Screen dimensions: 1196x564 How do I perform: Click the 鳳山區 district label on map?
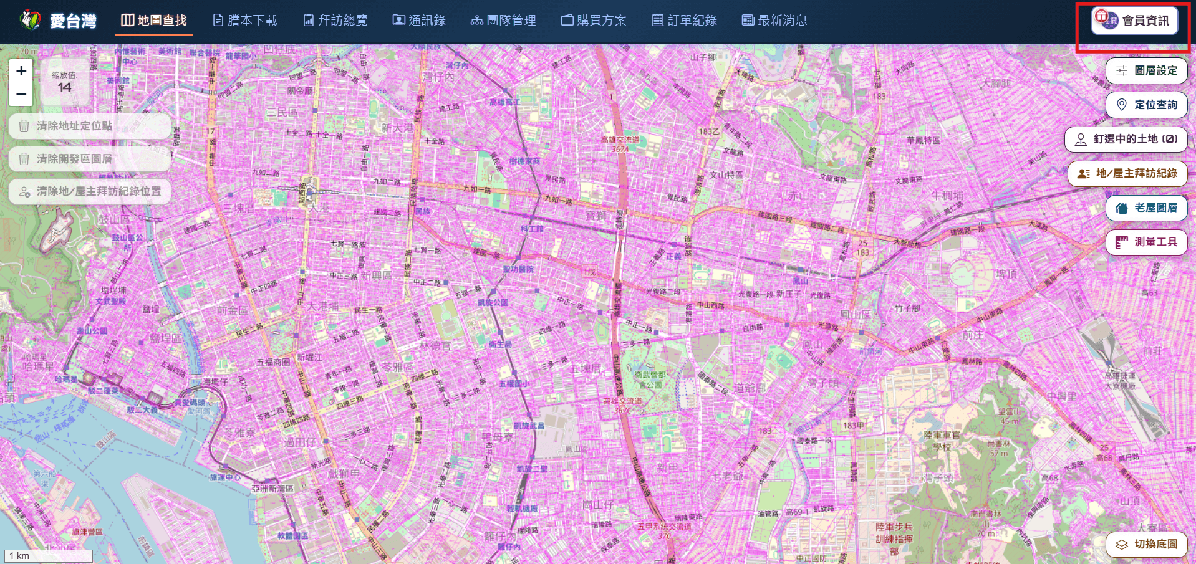point(856,315)
